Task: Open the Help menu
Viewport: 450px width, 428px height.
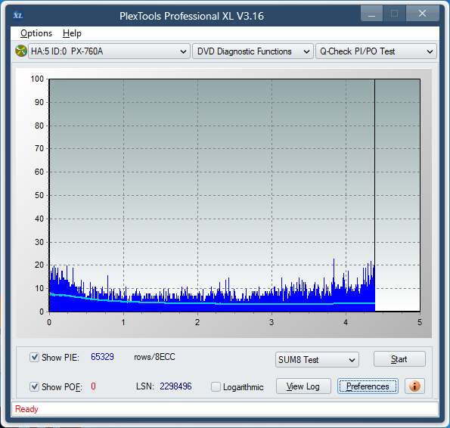Action: (x=72, y=33)
